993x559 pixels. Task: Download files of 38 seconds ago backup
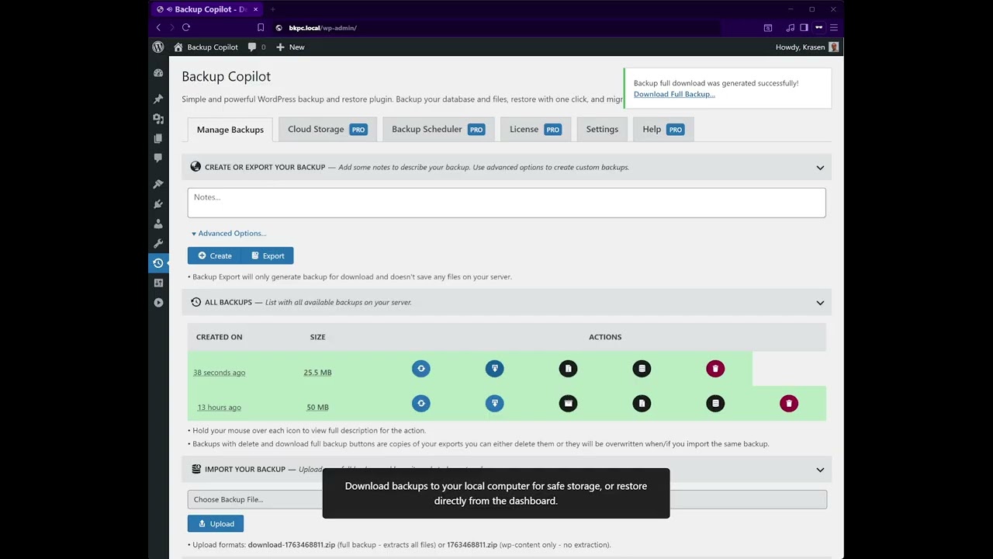568,369
